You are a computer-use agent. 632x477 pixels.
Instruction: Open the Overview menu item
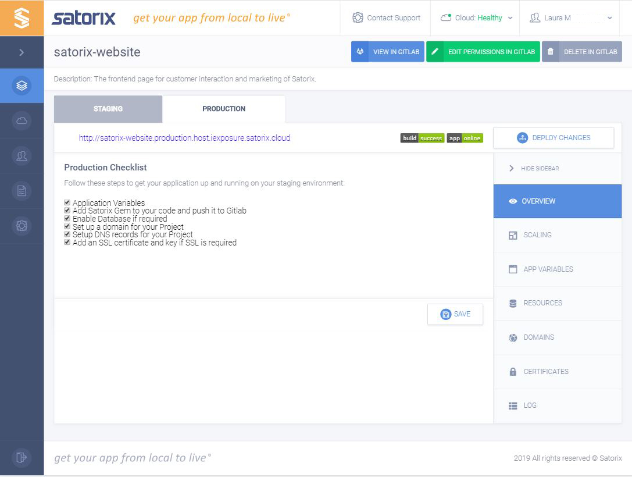tap(558, 201)
